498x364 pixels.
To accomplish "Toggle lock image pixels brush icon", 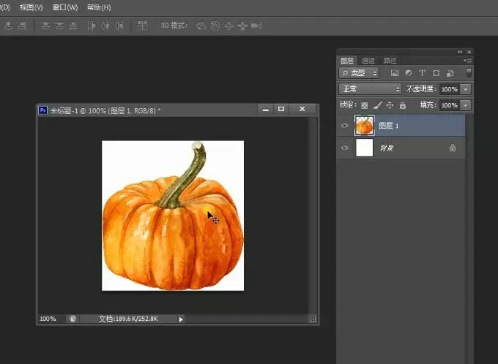I will (377, 105).
